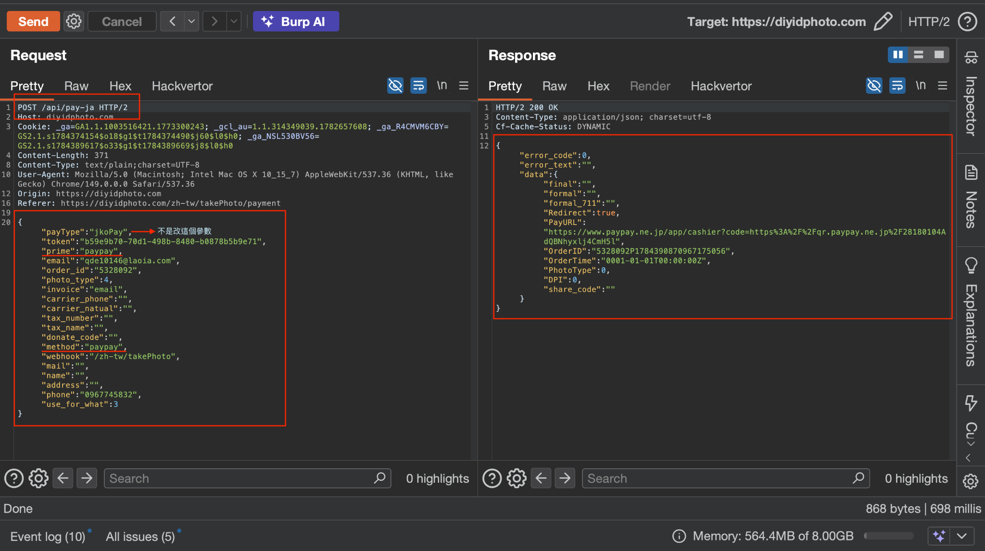Image resolution: width=985 pixels, height=551 pixels.
Task: Click the Response search magnifier icon
Action: (859, 478)
